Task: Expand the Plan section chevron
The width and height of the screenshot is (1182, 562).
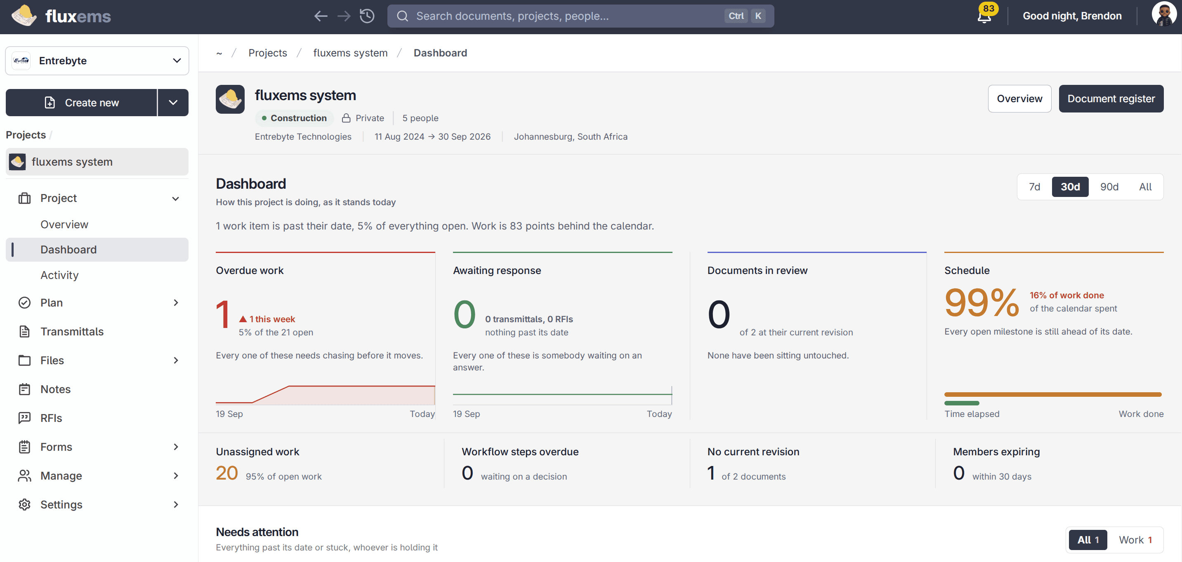Action: (175, 302)
